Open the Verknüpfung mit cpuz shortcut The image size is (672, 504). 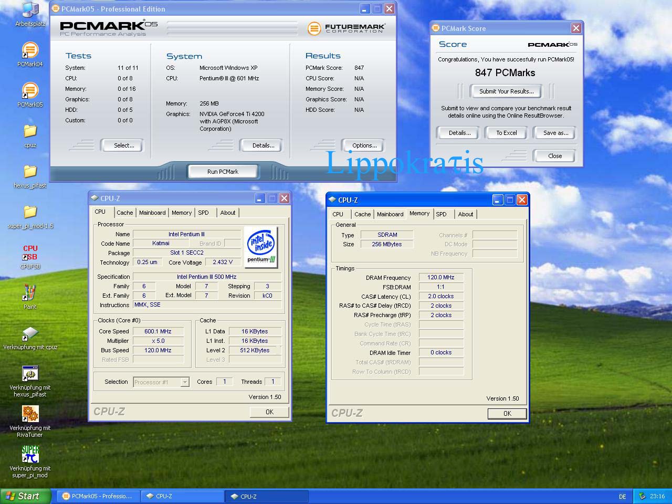click(x=30, y=338)
